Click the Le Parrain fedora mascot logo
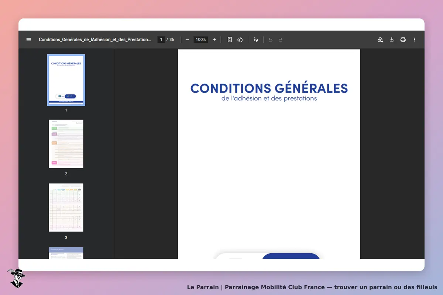The image size is (443, 295). coord(16,278)
